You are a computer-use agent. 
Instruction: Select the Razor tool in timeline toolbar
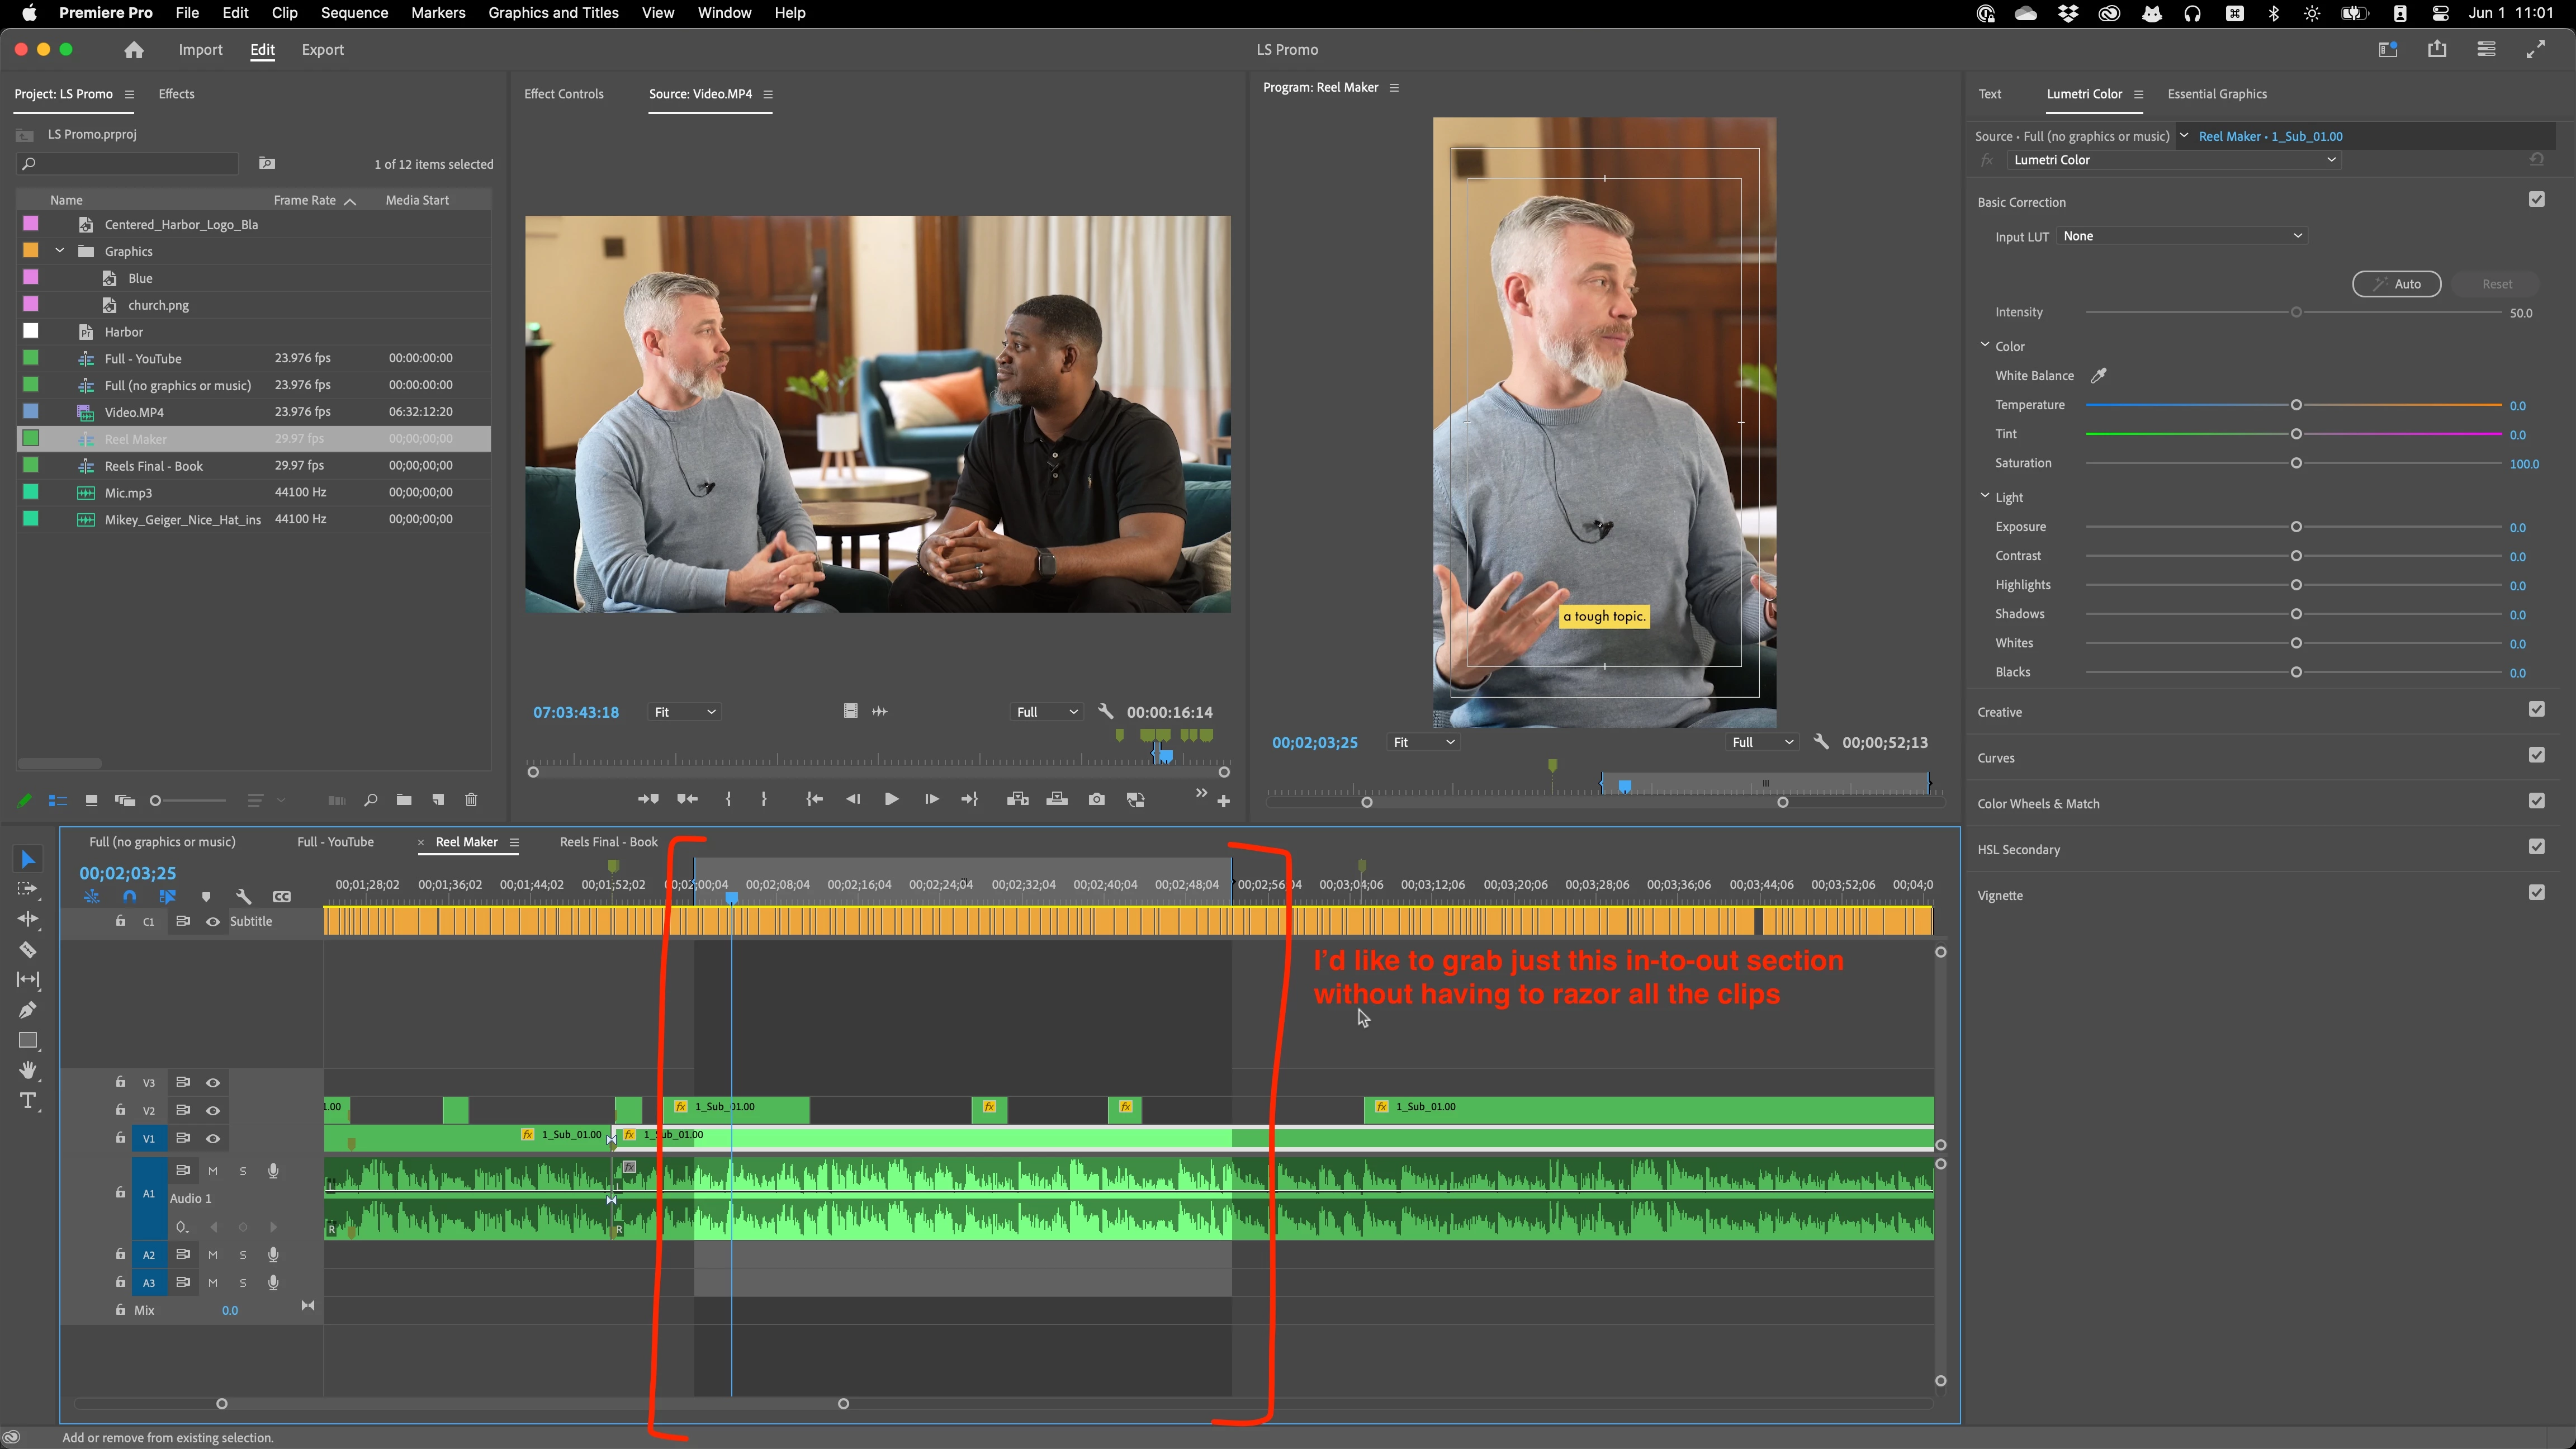click(28, 949)
